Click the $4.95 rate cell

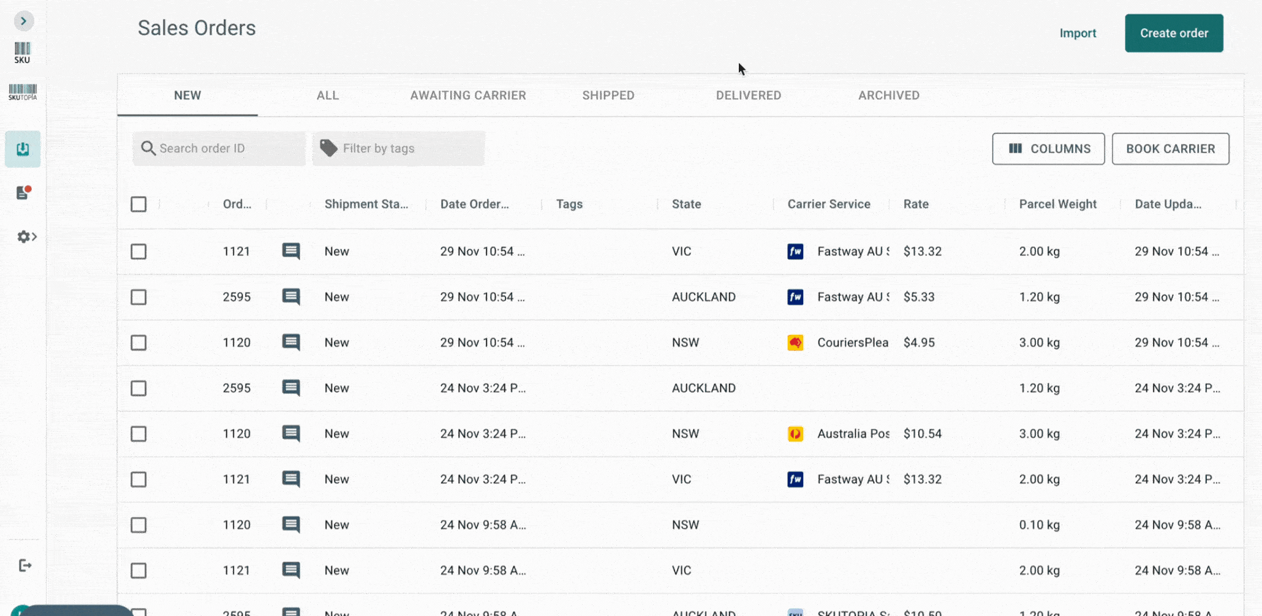coord(919,342)
